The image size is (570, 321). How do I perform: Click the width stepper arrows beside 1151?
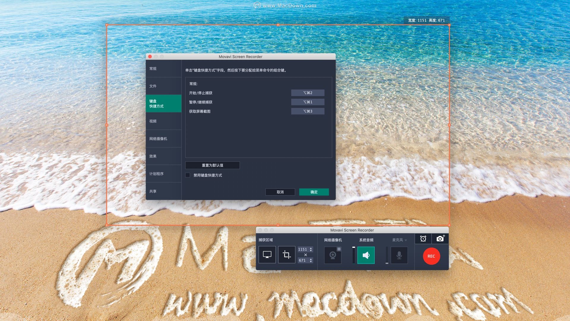coord(311,249)
